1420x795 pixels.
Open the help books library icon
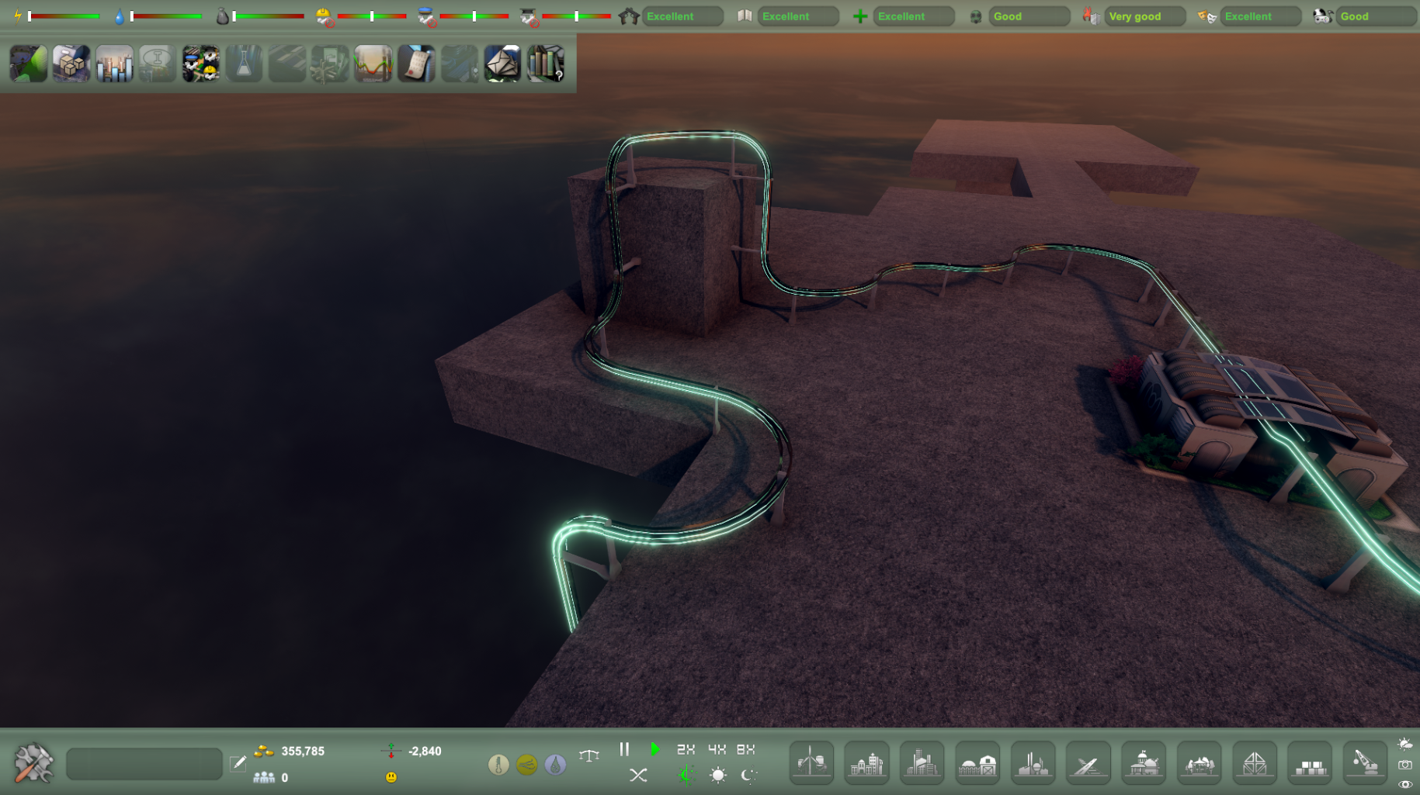click(546, 64)
